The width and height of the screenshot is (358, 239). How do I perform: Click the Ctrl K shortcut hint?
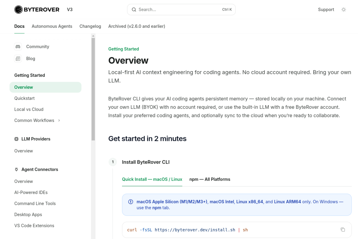click(x=227, y=10)
